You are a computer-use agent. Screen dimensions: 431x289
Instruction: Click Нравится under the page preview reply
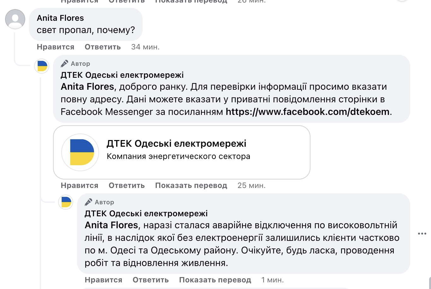tap(79, 185)
